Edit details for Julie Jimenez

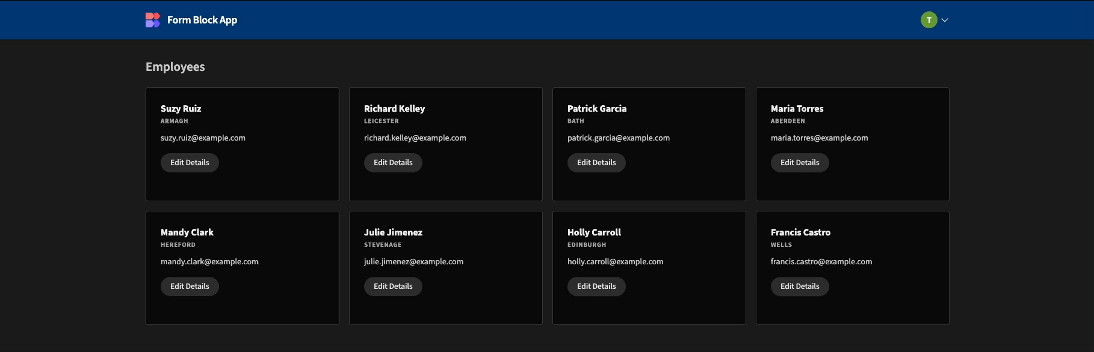393,287
